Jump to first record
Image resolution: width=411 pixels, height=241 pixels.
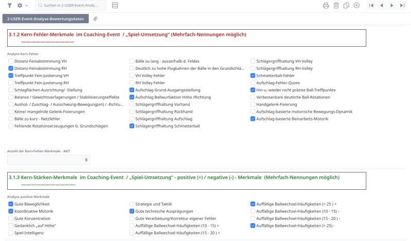(371, 5)
